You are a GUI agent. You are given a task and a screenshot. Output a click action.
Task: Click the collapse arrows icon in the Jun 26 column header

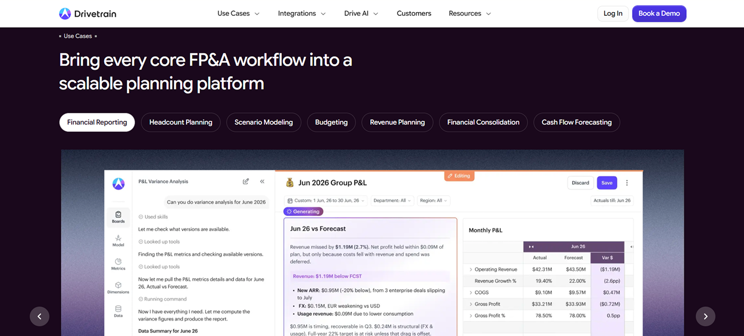531,246
